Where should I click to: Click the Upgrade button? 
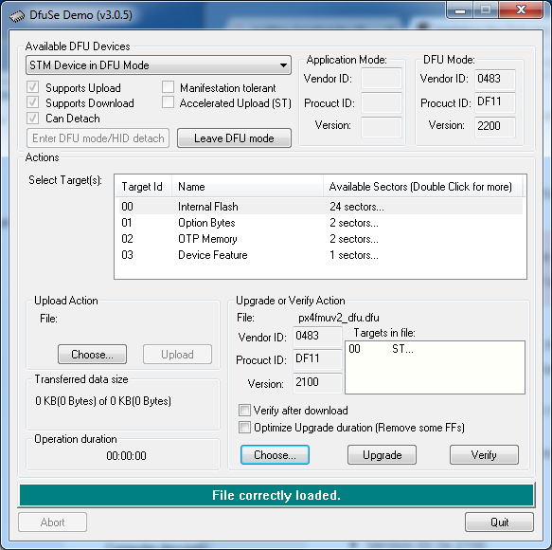coord(382,455)
